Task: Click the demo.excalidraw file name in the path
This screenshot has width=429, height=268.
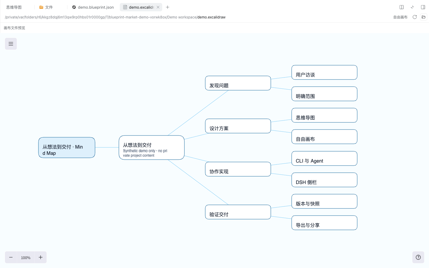Action: click(212, 17)
